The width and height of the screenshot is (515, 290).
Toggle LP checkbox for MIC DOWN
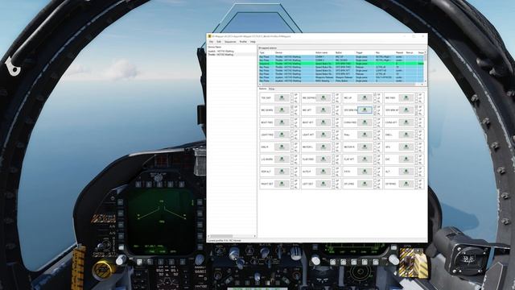(292, 110)
